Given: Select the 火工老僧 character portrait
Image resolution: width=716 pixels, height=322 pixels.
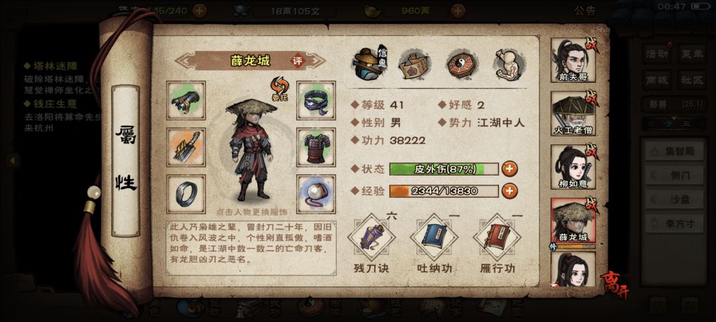Looking at the screenshot, I should [x=573, y=113].
